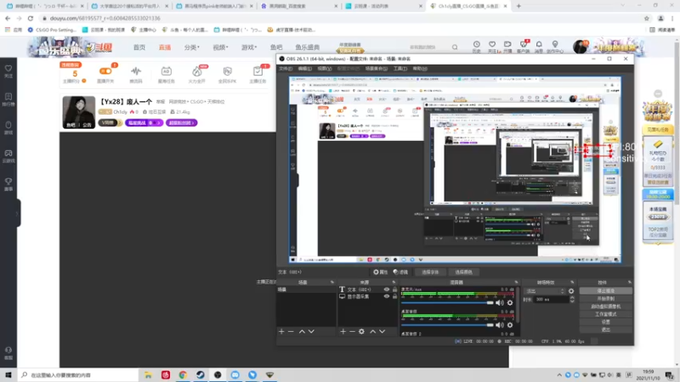Adjust the Mic/Aux volume slider
680x382 pixels.
pos(447,303)
